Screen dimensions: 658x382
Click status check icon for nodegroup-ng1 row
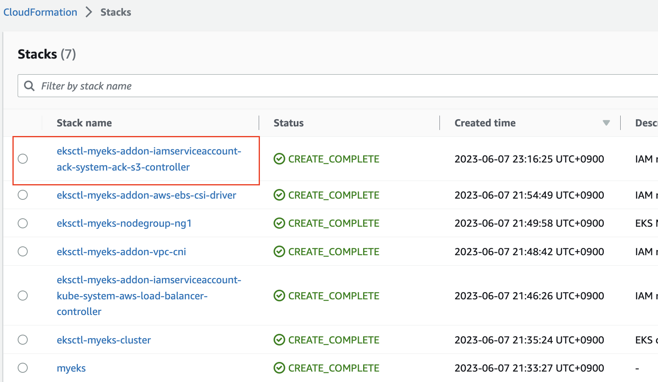tap(279, 223)
